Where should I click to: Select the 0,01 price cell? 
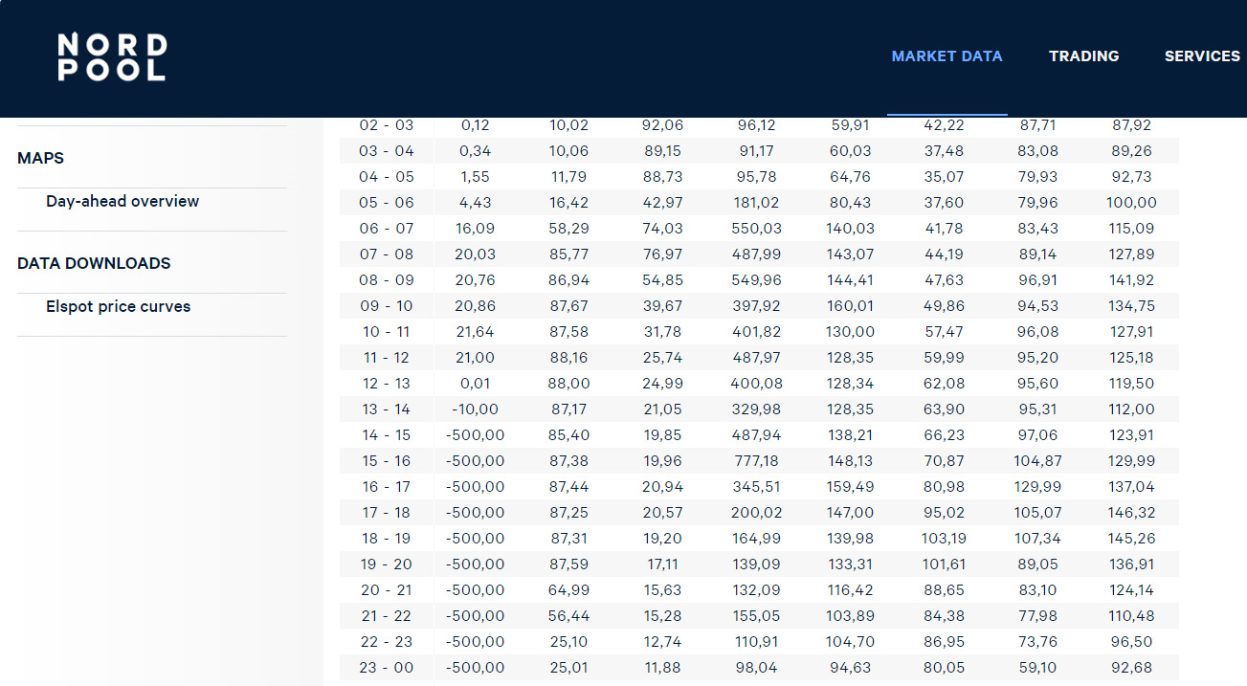pyautogui.click(x=478, y=384)
